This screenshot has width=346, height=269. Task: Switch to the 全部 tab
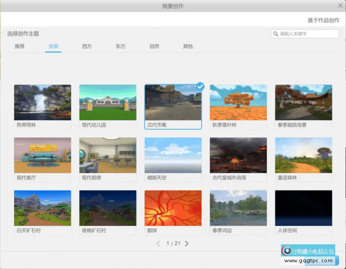click(53, 46)
